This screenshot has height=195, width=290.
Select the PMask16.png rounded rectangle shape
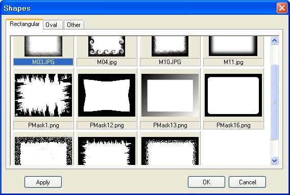click(233, 95)
